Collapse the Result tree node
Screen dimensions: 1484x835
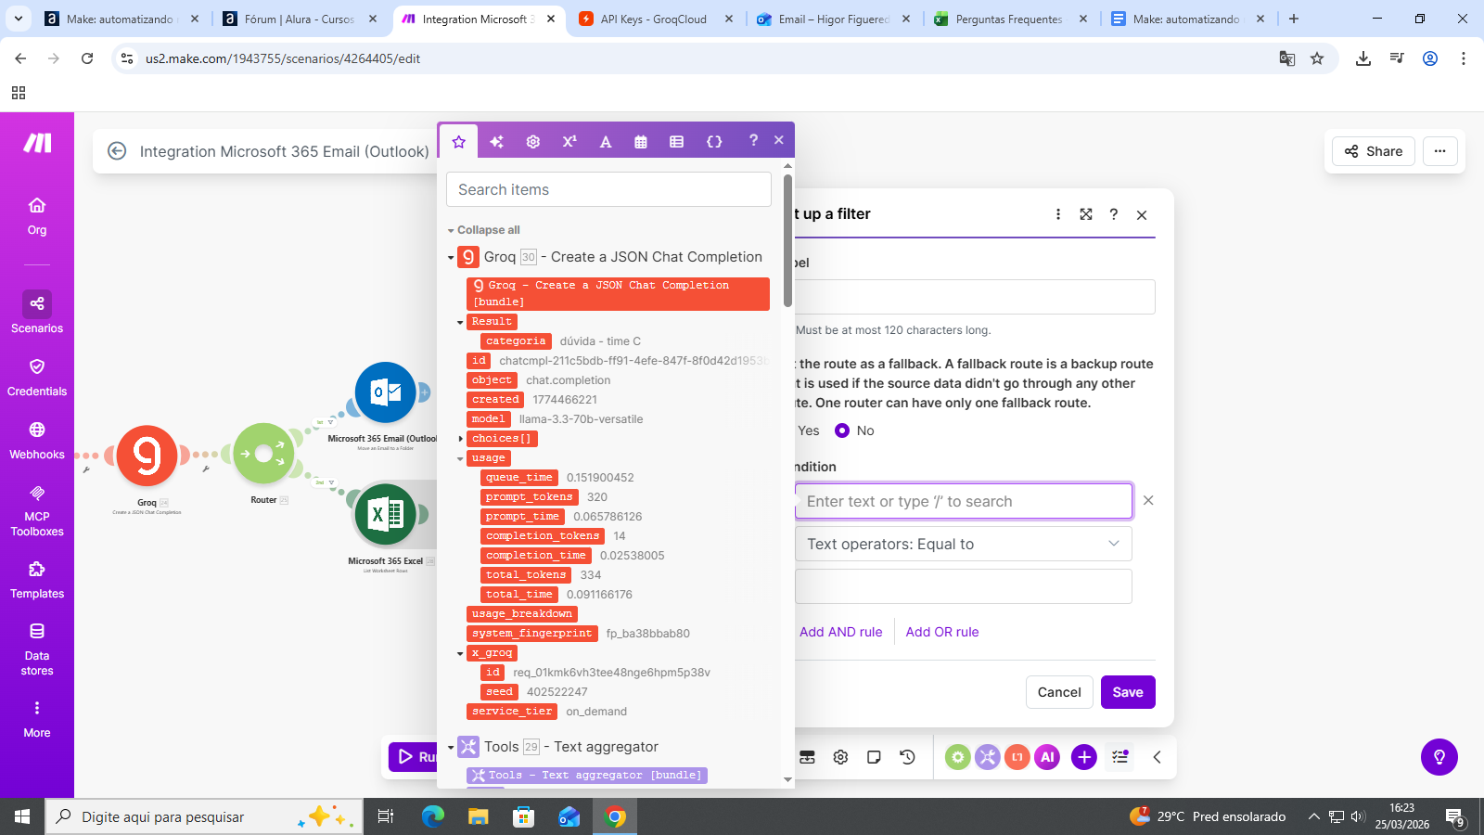[460, 322]
